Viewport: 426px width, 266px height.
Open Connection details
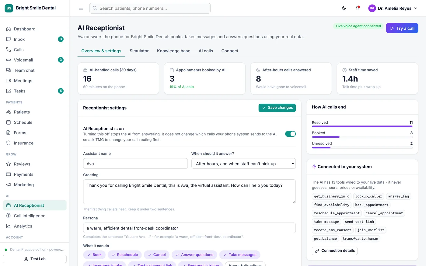point(335,251)
